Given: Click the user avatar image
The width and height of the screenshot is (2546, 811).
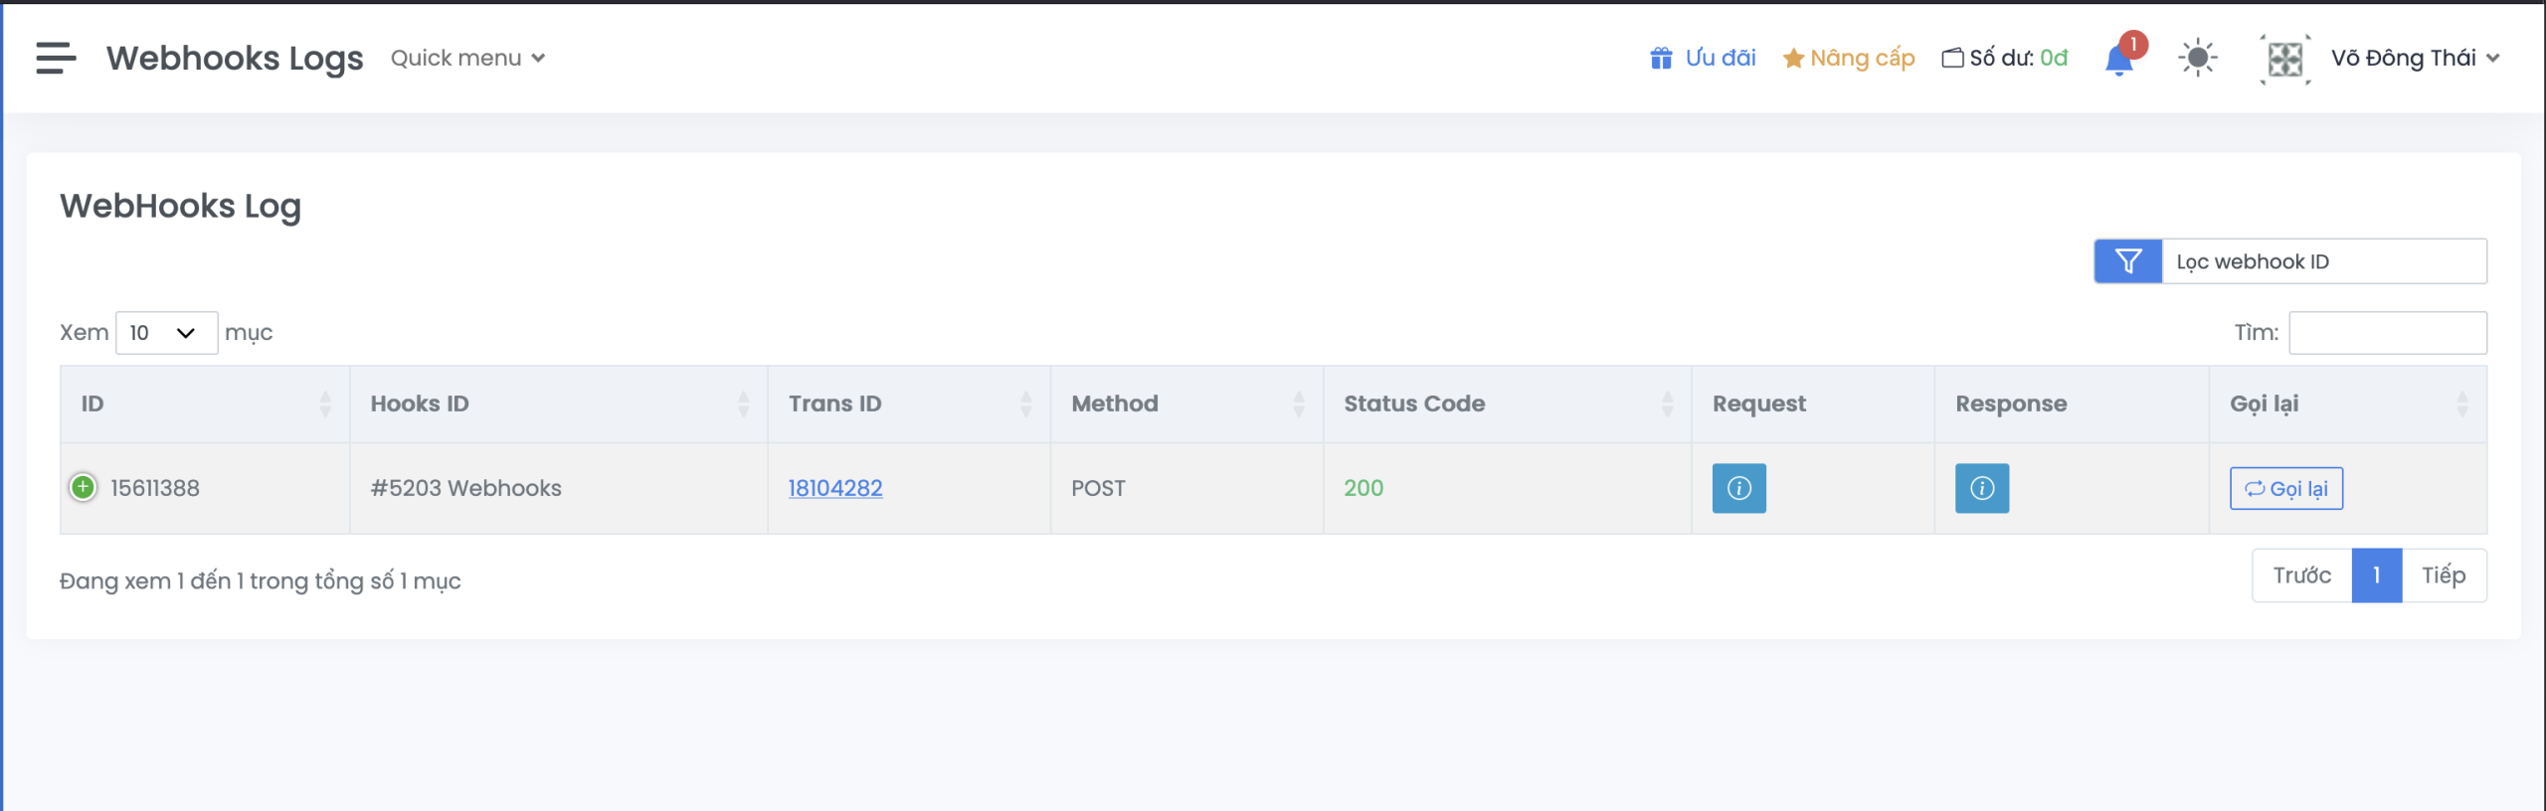Looking at the screenshot, I should point(2284,59).
